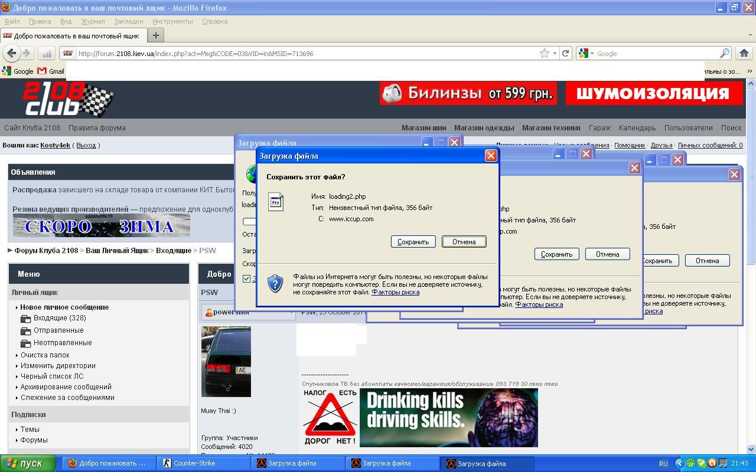Click the Firefox Back arrow button
Image resolution: width=756 pixels, height=472 pixels.
point(11,53)
